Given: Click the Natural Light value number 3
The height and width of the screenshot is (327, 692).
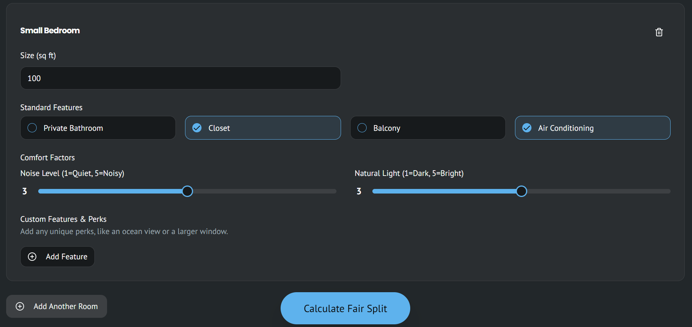Looking at the screenshot, I should (359, 191).
